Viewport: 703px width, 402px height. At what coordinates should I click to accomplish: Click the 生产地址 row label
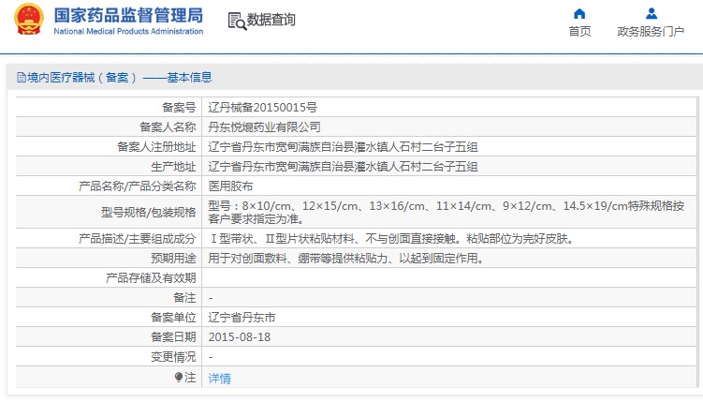(173, 167)
